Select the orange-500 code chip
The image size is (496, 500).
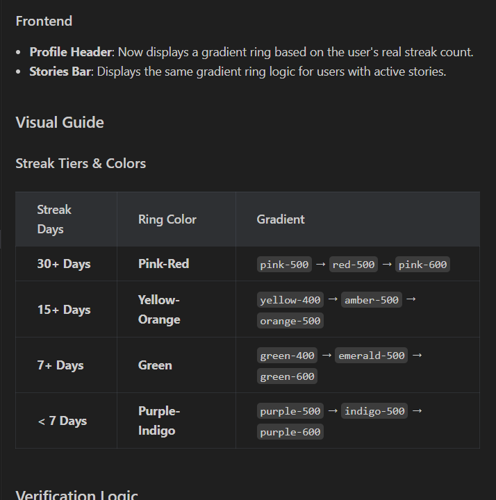tap(290, 321)
